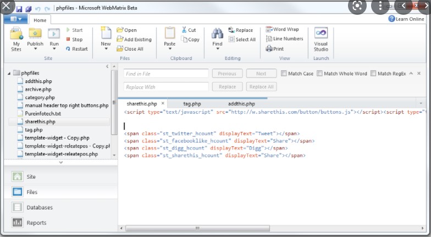The image size is (431, 237).
Task: Click the Publish folder icon
Action: (x=35, y=34)
